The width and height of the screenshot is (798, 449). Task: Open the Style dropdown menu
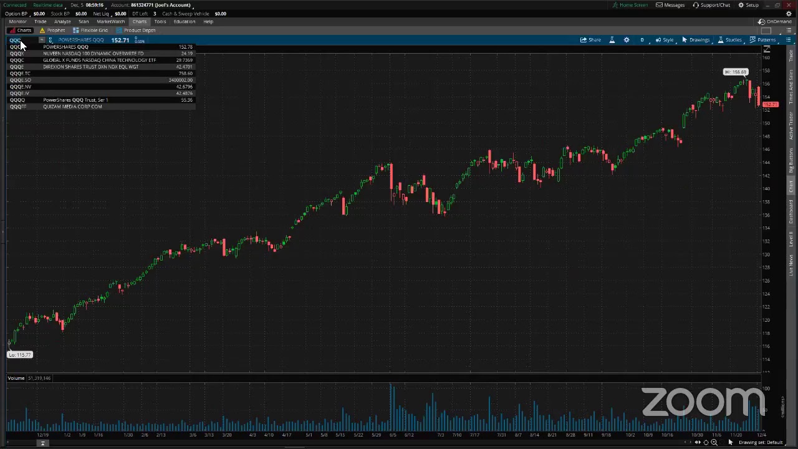664,40
